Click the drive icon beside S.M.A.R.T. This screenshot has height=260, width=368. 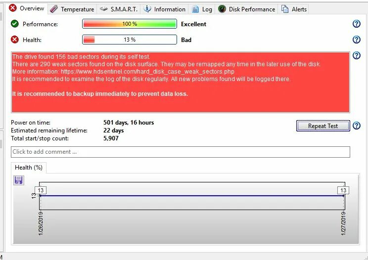coord(103,9)
